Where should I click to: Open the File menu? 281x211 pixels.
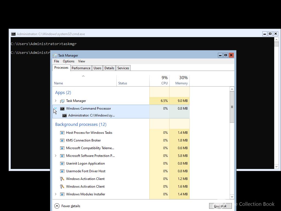click(57, 61)
